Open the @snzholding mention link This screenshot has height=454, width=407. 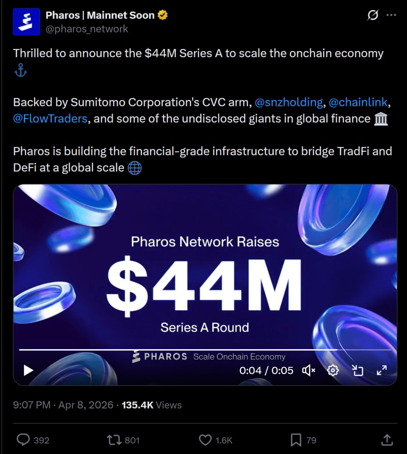click(289, 102)
